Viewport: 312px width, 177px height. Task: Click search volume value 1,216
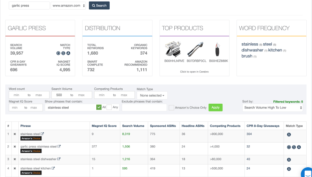pos(126,159)
